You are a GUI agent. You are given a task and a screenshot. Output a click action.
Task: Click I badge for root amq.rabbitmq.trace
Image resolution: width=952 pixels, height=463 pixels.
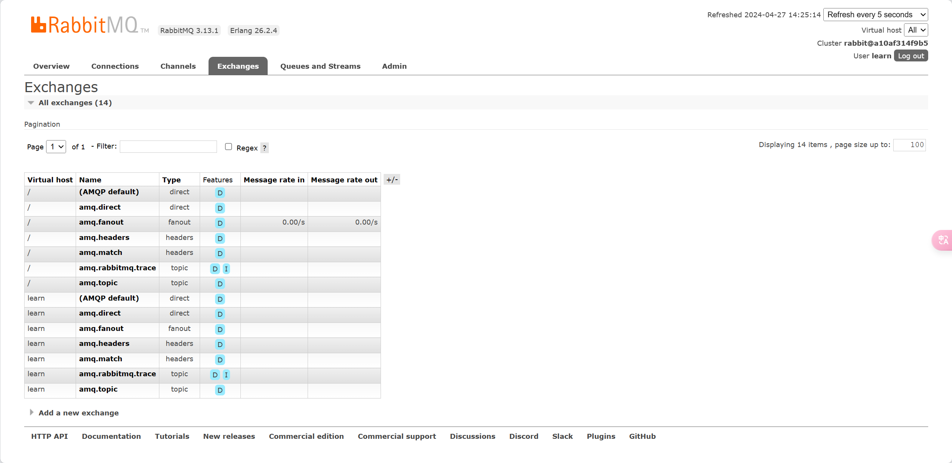coord(226,269)
